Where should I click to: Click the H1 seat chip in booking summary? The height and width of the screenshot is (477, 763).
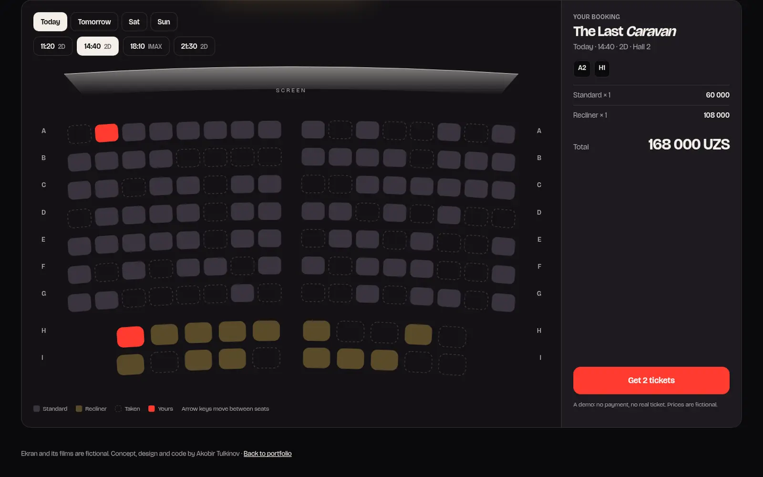602,68
